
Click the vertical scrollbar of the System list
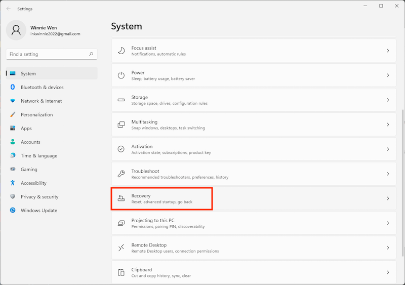coord(402,183)
